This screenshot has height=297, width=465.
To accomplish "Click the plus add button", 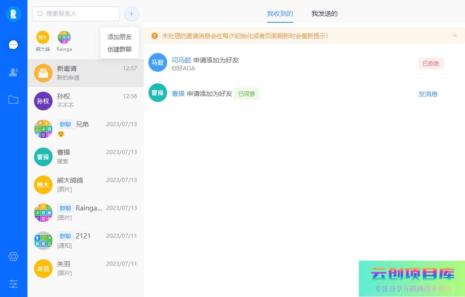I will point(131,14).
